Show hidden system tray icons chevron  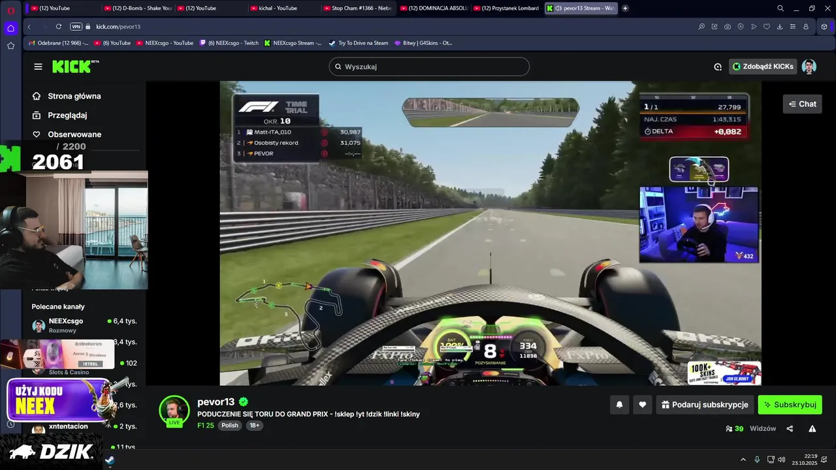[743, 460]
